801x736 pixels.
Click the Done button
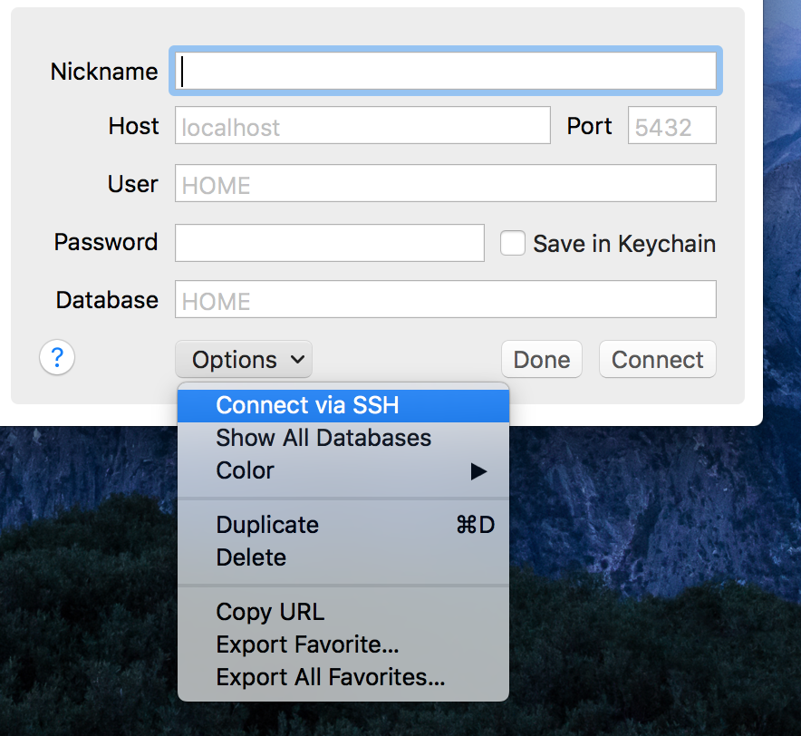(x=542, y=359)
